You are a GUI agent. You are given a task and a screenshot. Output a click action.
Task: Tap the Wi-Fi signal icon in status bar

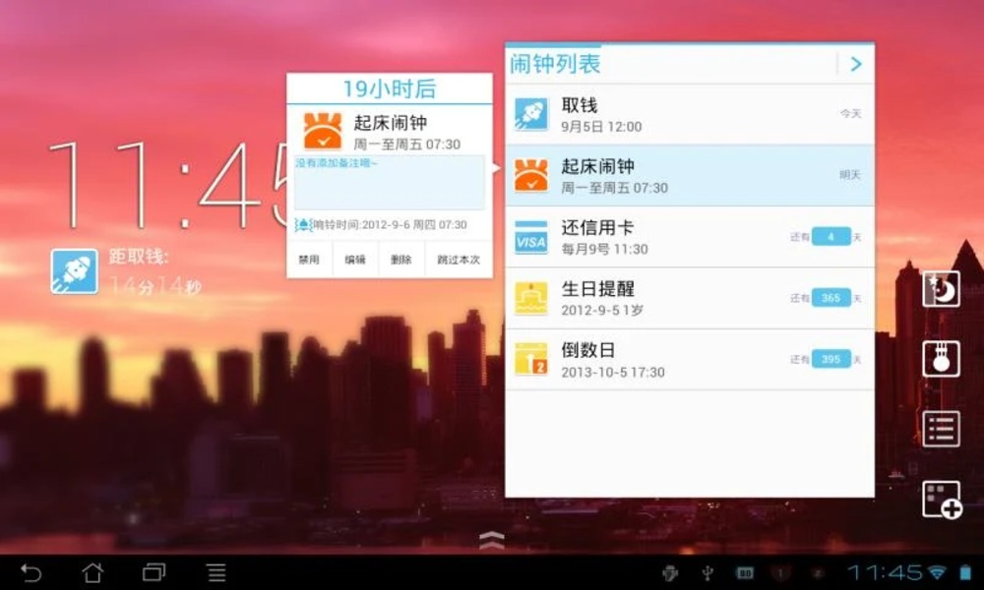pos(937,572)
